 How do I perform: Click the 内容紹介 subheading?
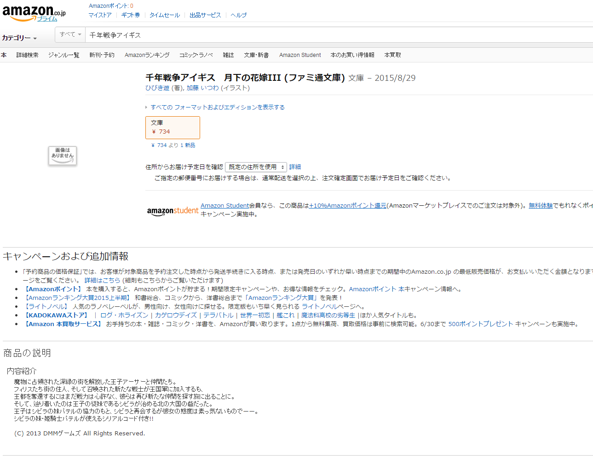pyautogui.click(x=22, y=371)
